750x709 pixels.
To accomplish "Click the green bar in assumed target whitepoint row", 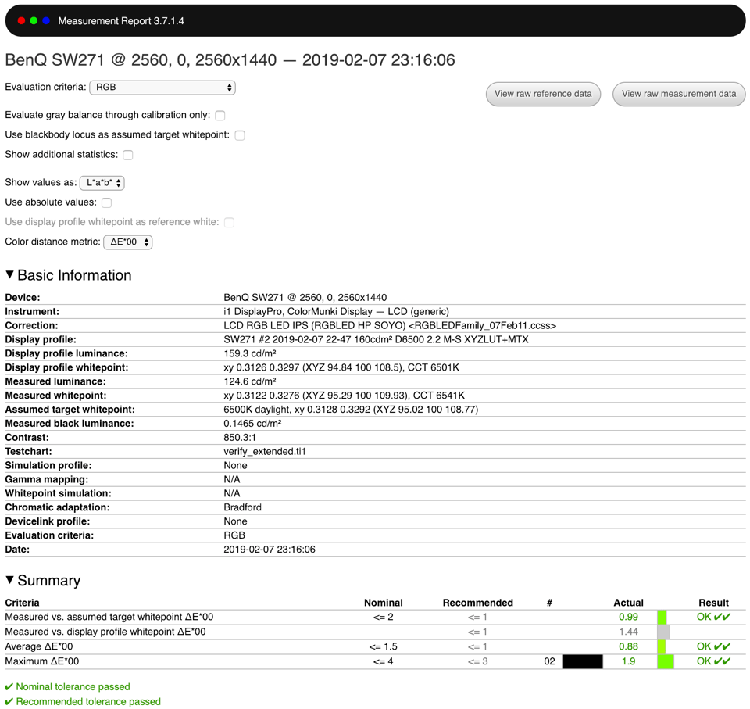I will [x=662, y=617].
